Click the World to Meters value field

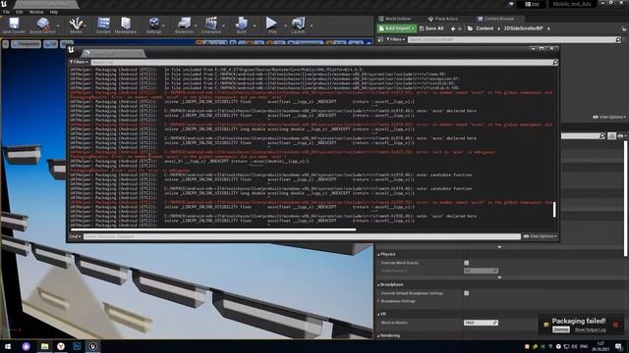tap(481, 323)
